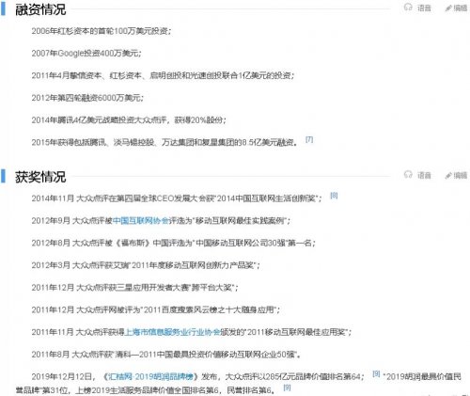The width and height of the screenshot is (470, 396).
Task: Open reference [7] after 8.5亿美元融资
Action: coord(309,139)
